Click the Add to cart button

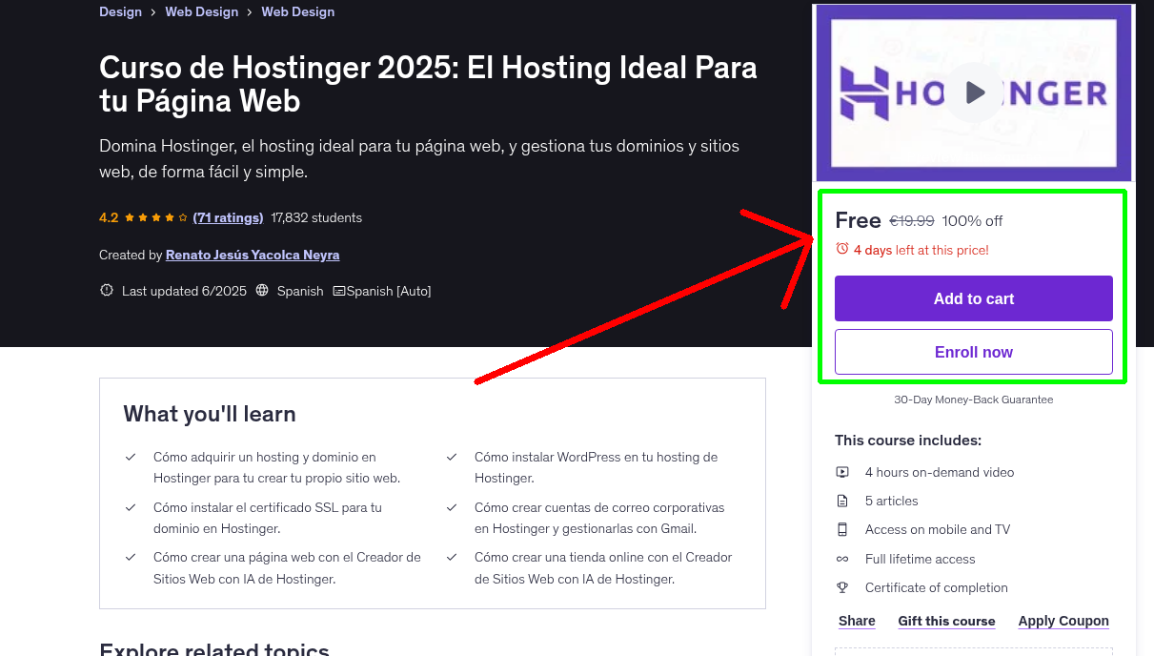pyautogui.click(x=974, y=298)
